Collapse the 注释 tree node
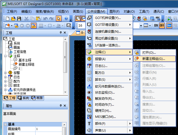This screenshot has height=135, width=178. (6, 56)
